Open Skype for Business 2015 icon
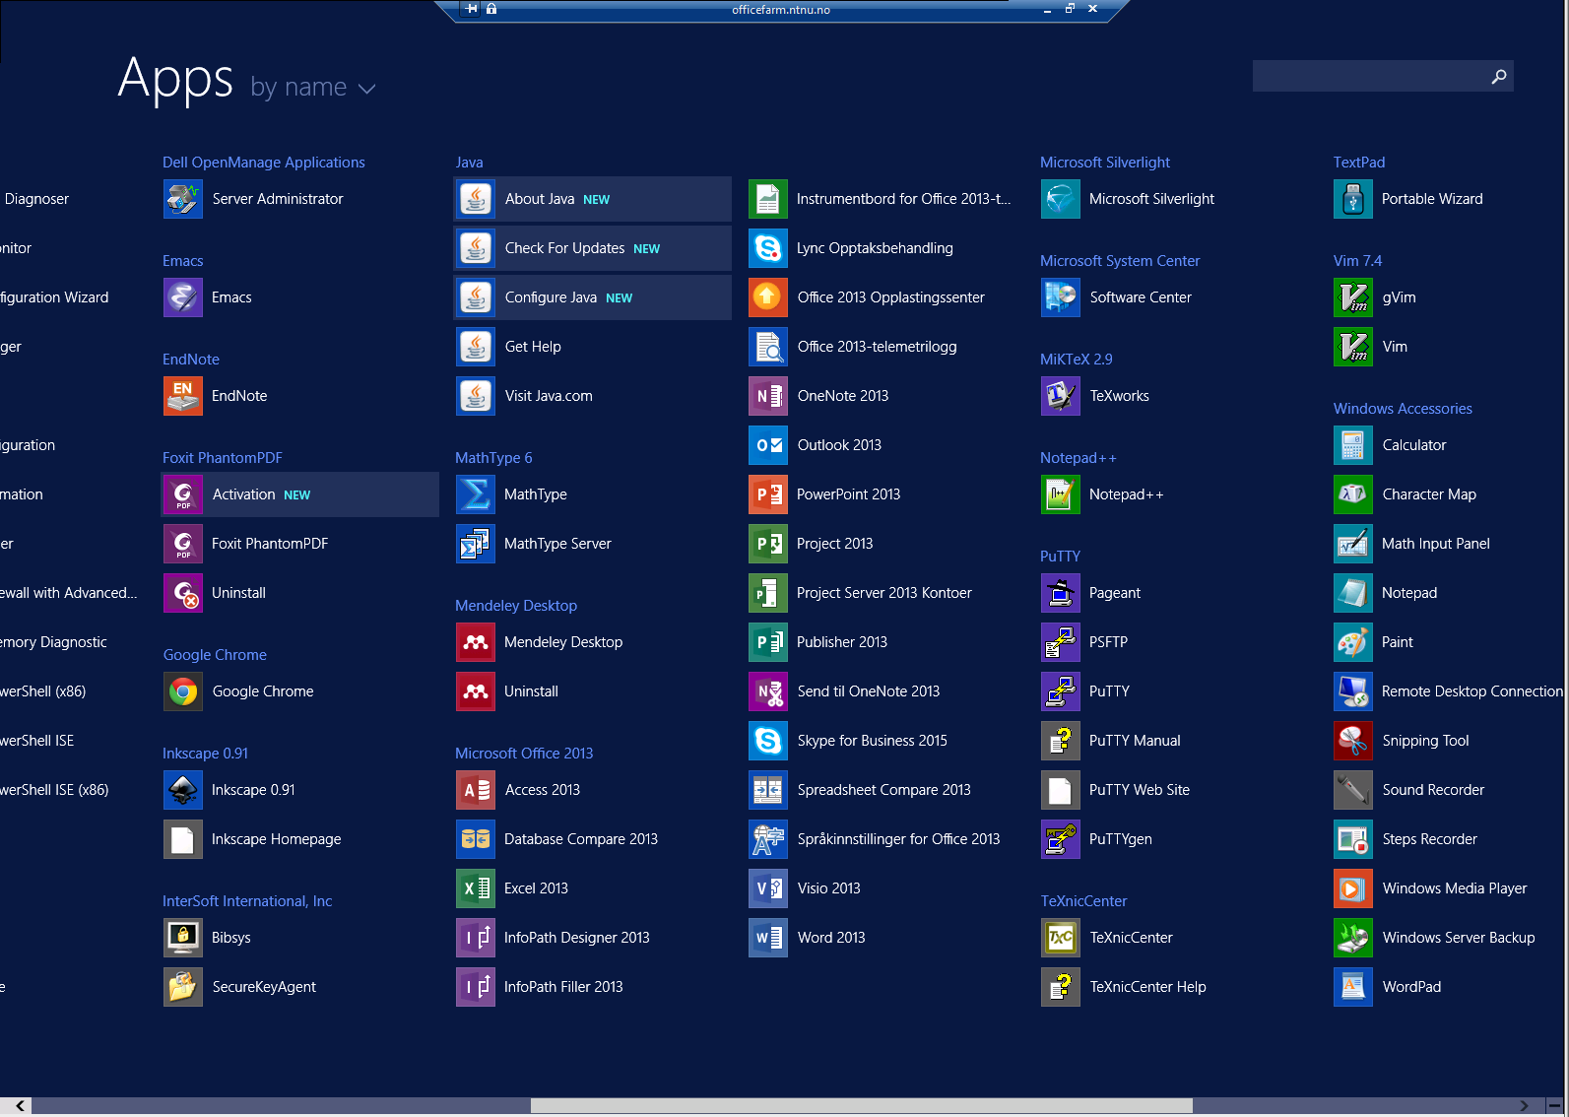Screen dimensions: 1569x1117 768,741
